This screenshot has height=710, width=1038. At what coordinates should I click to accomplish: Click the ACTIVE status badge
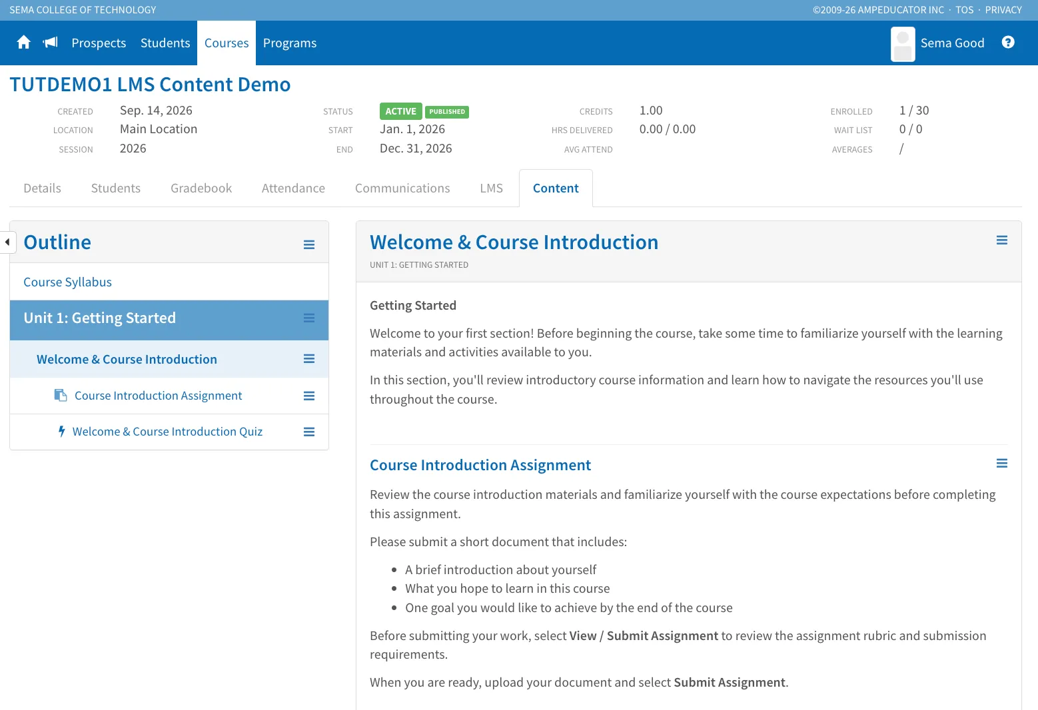click(400, 111)
